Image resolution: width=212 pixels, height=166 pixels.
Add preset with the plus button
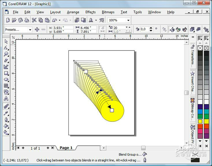[x=37, y=29]
